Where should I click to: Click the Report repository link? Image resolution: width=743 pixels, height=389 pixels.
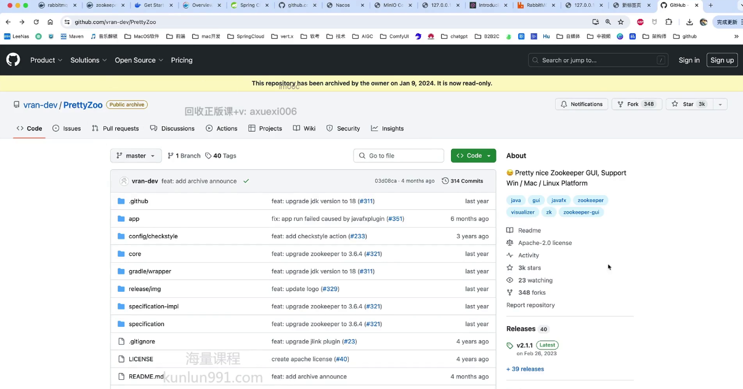530,305
